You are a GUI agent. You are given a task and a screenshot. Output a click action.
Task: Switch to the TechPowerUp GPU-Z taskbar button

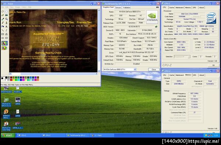click(x=78, y=135)
